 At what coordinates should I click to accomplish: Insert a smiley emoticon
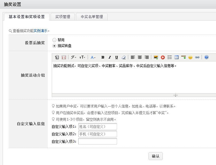(x=190, y=57)
